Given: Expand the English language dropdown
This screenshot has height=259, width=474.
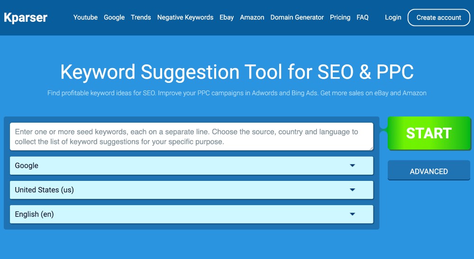Looking at the screenshot, I should click(191, 214).
